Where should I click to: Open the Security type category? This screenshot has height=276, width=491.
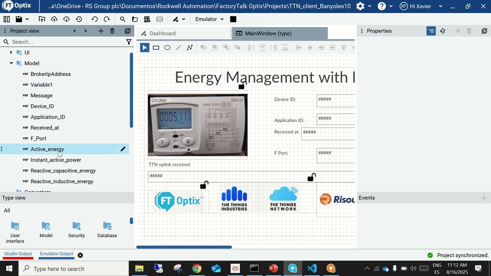(x=77, y=230)
